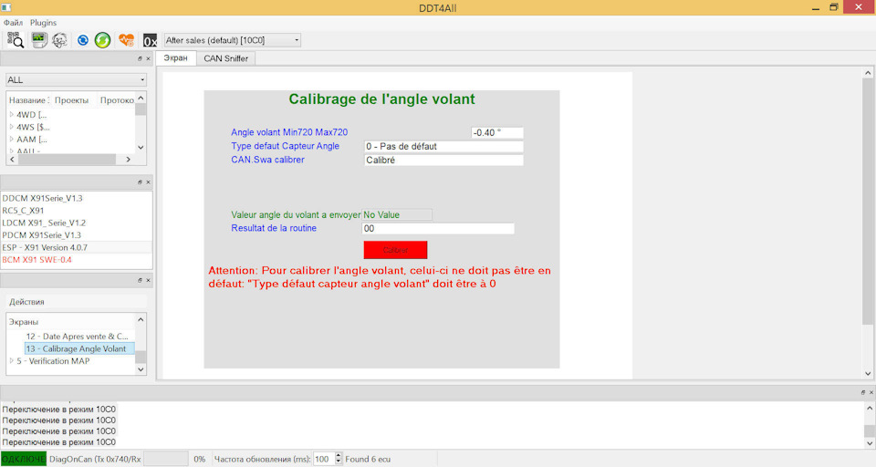
Task: Click the Действия panel label
Action: pyautogui.click(x=26, y=302)
